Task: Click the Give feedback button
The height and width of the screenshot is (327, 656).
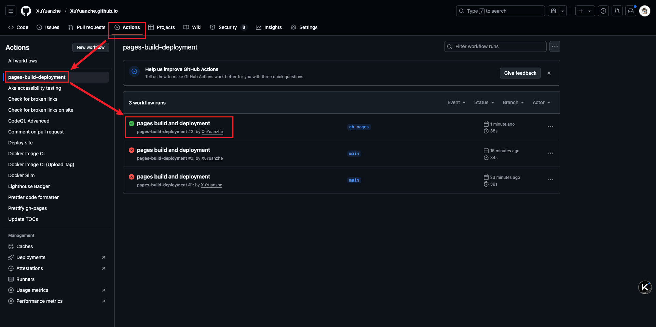Action: 520,73
